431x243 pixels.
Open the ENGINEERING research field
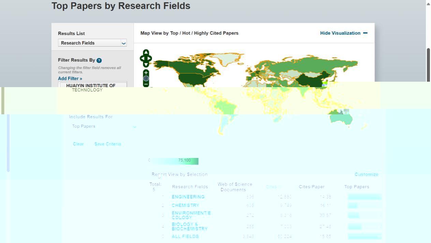tap(188, 197)
